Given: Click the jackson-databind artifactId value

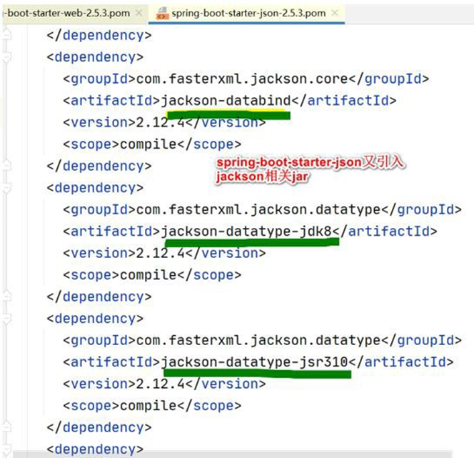Looking at the screenshot, I should click(226, 101).
